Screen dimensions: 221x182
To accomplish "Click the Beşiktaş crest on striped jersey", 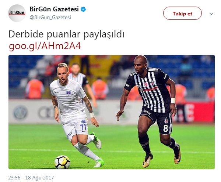I will coord(152,83).
